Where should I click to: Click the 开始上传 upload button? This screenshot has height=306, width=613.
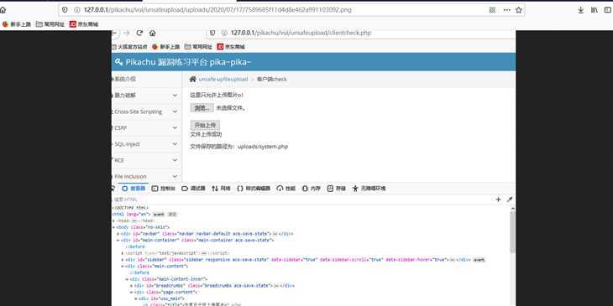point(205,125)
